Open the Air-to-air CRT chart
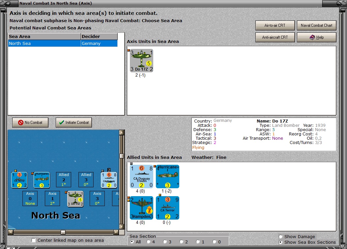347x249 pixels. point(275,25)
